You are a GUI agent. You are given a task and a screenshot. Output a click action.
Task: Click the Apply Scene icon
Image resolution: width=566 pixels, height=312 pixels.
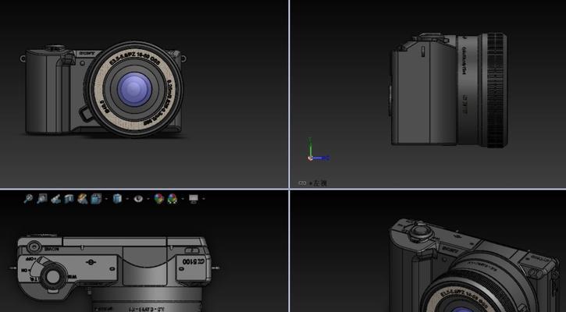point(173,199)
